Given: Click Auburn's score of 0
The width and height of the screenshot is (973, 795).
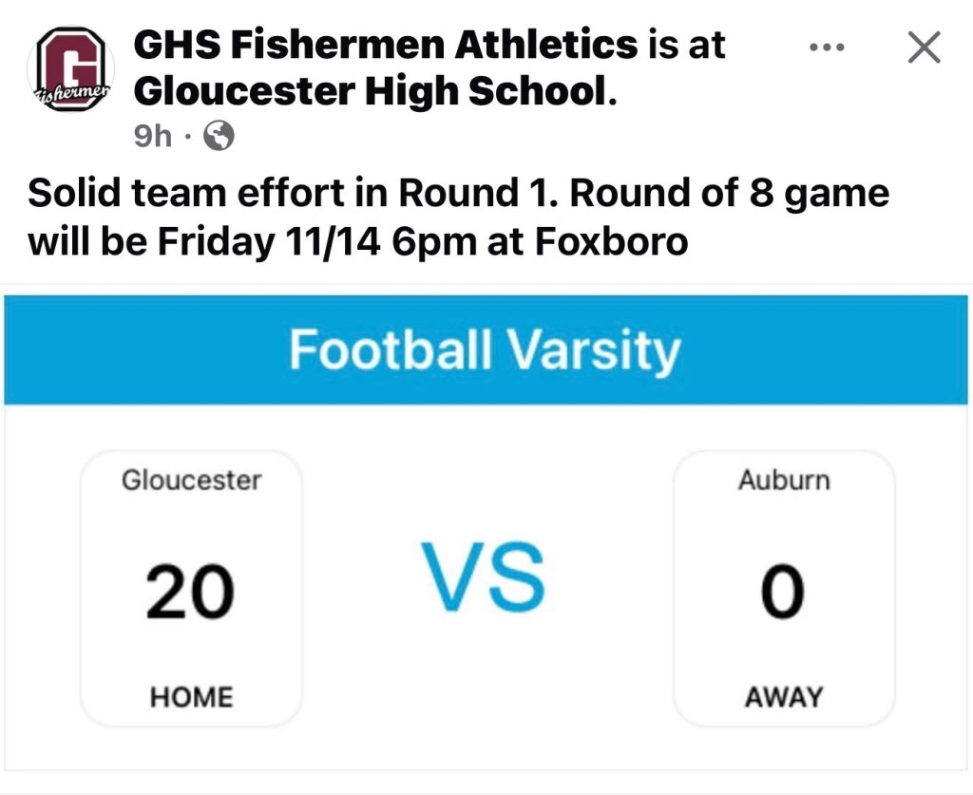Looking at the screenshot, I should coord(783,591).
